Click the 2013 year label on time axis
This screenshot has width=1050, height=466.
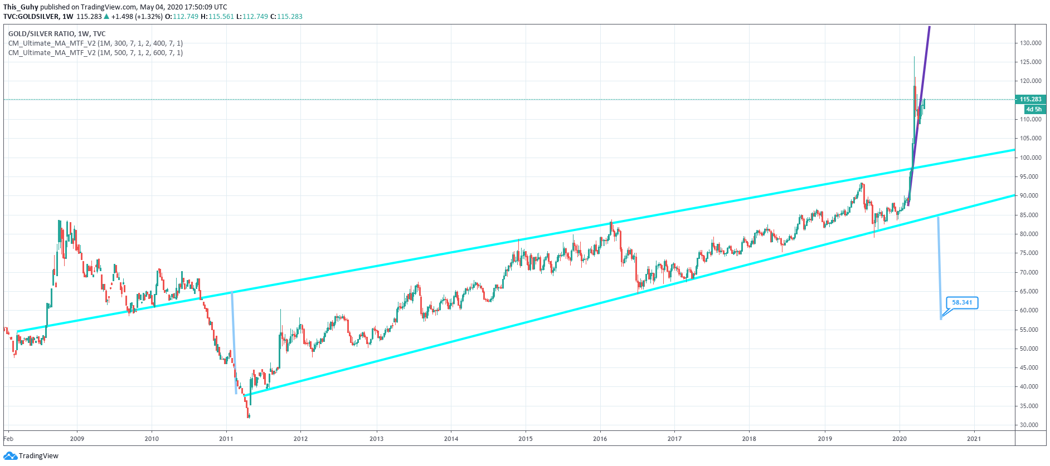point(377,439)
